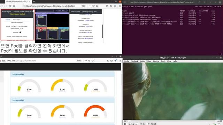Open the Tools menu in VLC
223x125 pixels.
click(x=163, y=61)
